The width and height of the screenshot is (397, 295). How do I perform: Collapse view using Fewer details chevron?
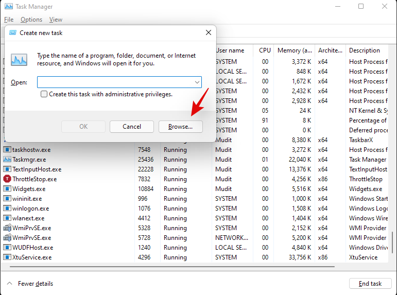[x=9, y=283]
